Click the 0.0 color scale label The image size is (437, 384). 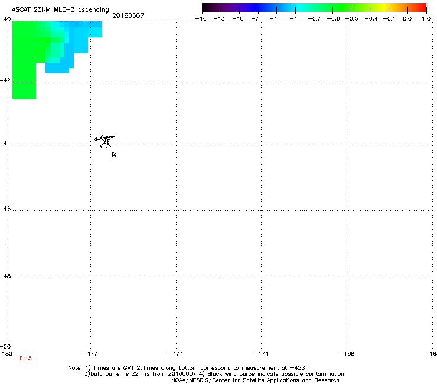pos(407,19)
